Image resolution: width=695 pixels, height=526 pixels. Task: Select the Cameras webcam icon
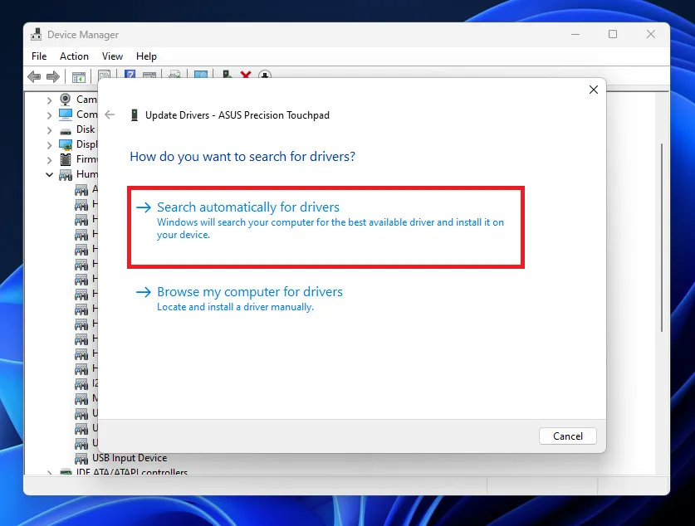(x=65, y=100)
